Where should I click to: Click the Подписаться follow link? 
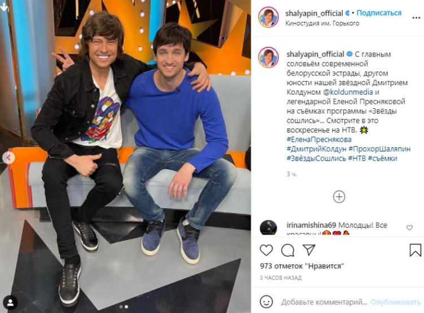click(x=379, y=13)
